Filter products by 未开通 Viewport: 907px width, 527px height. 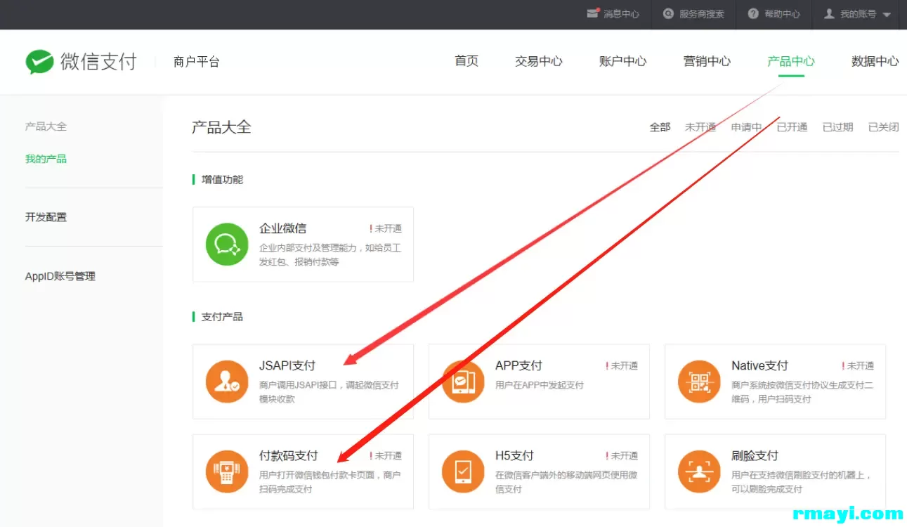tap(700, 127)
